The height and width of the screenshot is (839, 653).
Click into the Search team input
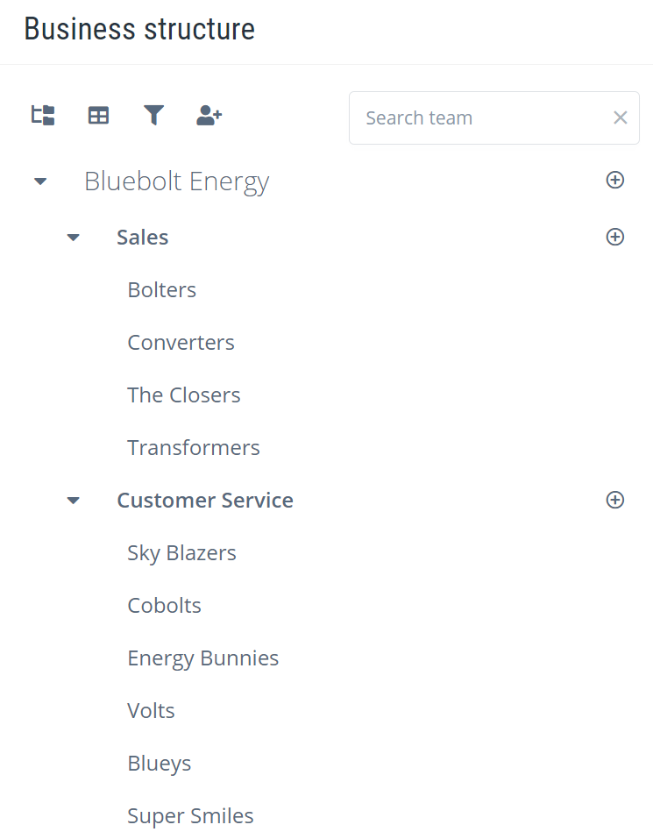478,117
